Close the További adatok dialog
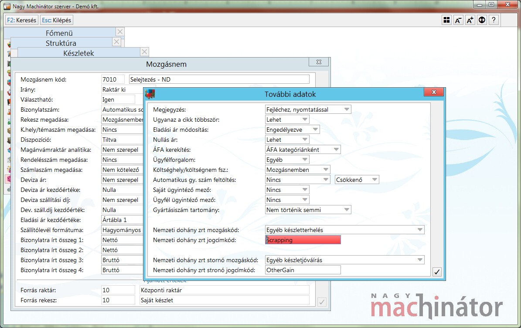Viewport: 521px width, 328px height. tap(434, 92)
